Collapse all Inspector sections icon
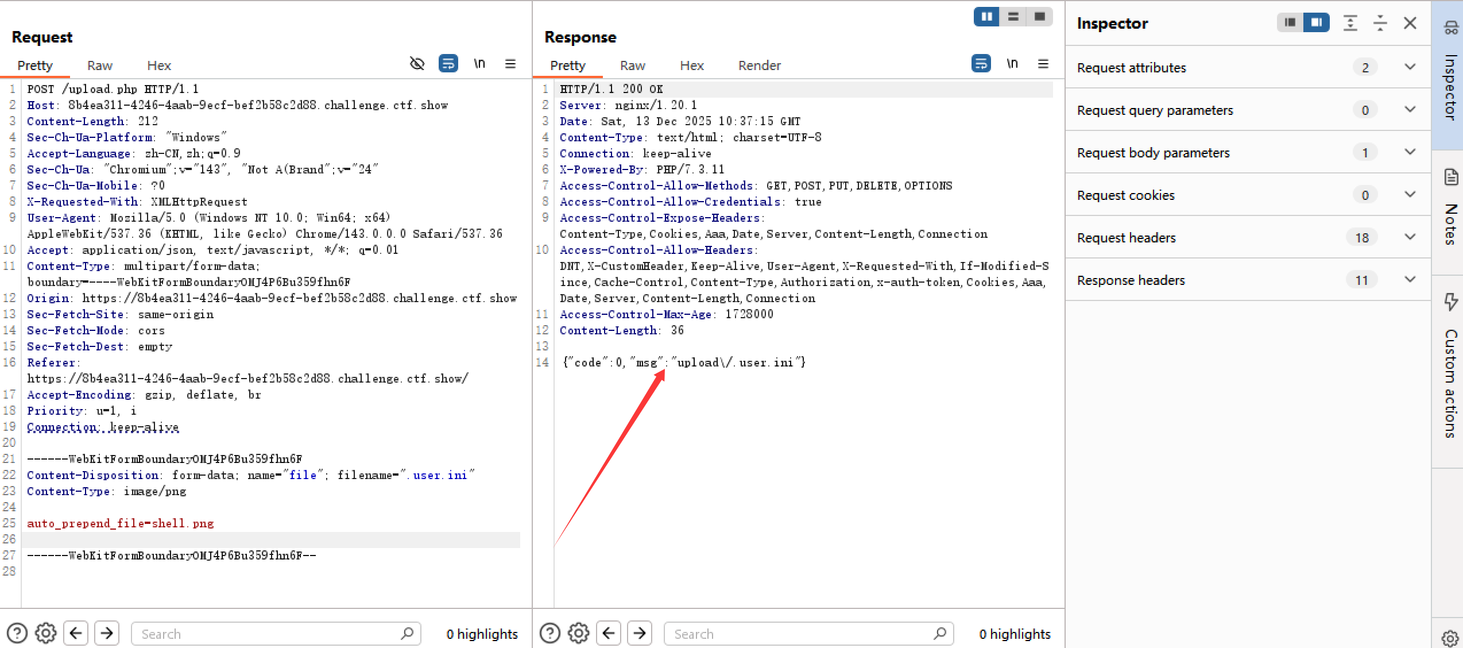Screen dimensions: 1463x648 click(1380, 23)
